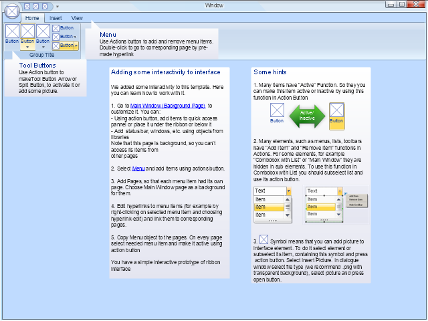
Task: Click the green Active/Inactive double arrow
Action: point(307,116)
